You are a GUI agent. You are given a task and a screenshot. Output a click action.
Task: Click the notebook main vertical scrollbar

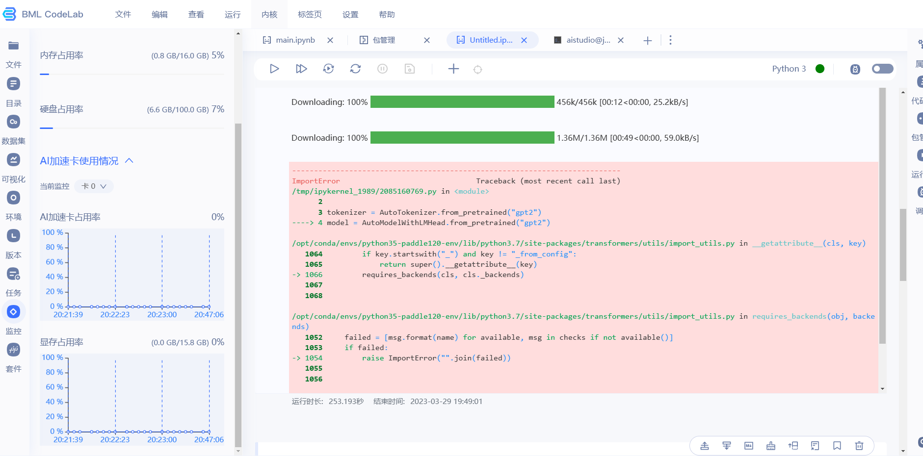pos(903,245)
